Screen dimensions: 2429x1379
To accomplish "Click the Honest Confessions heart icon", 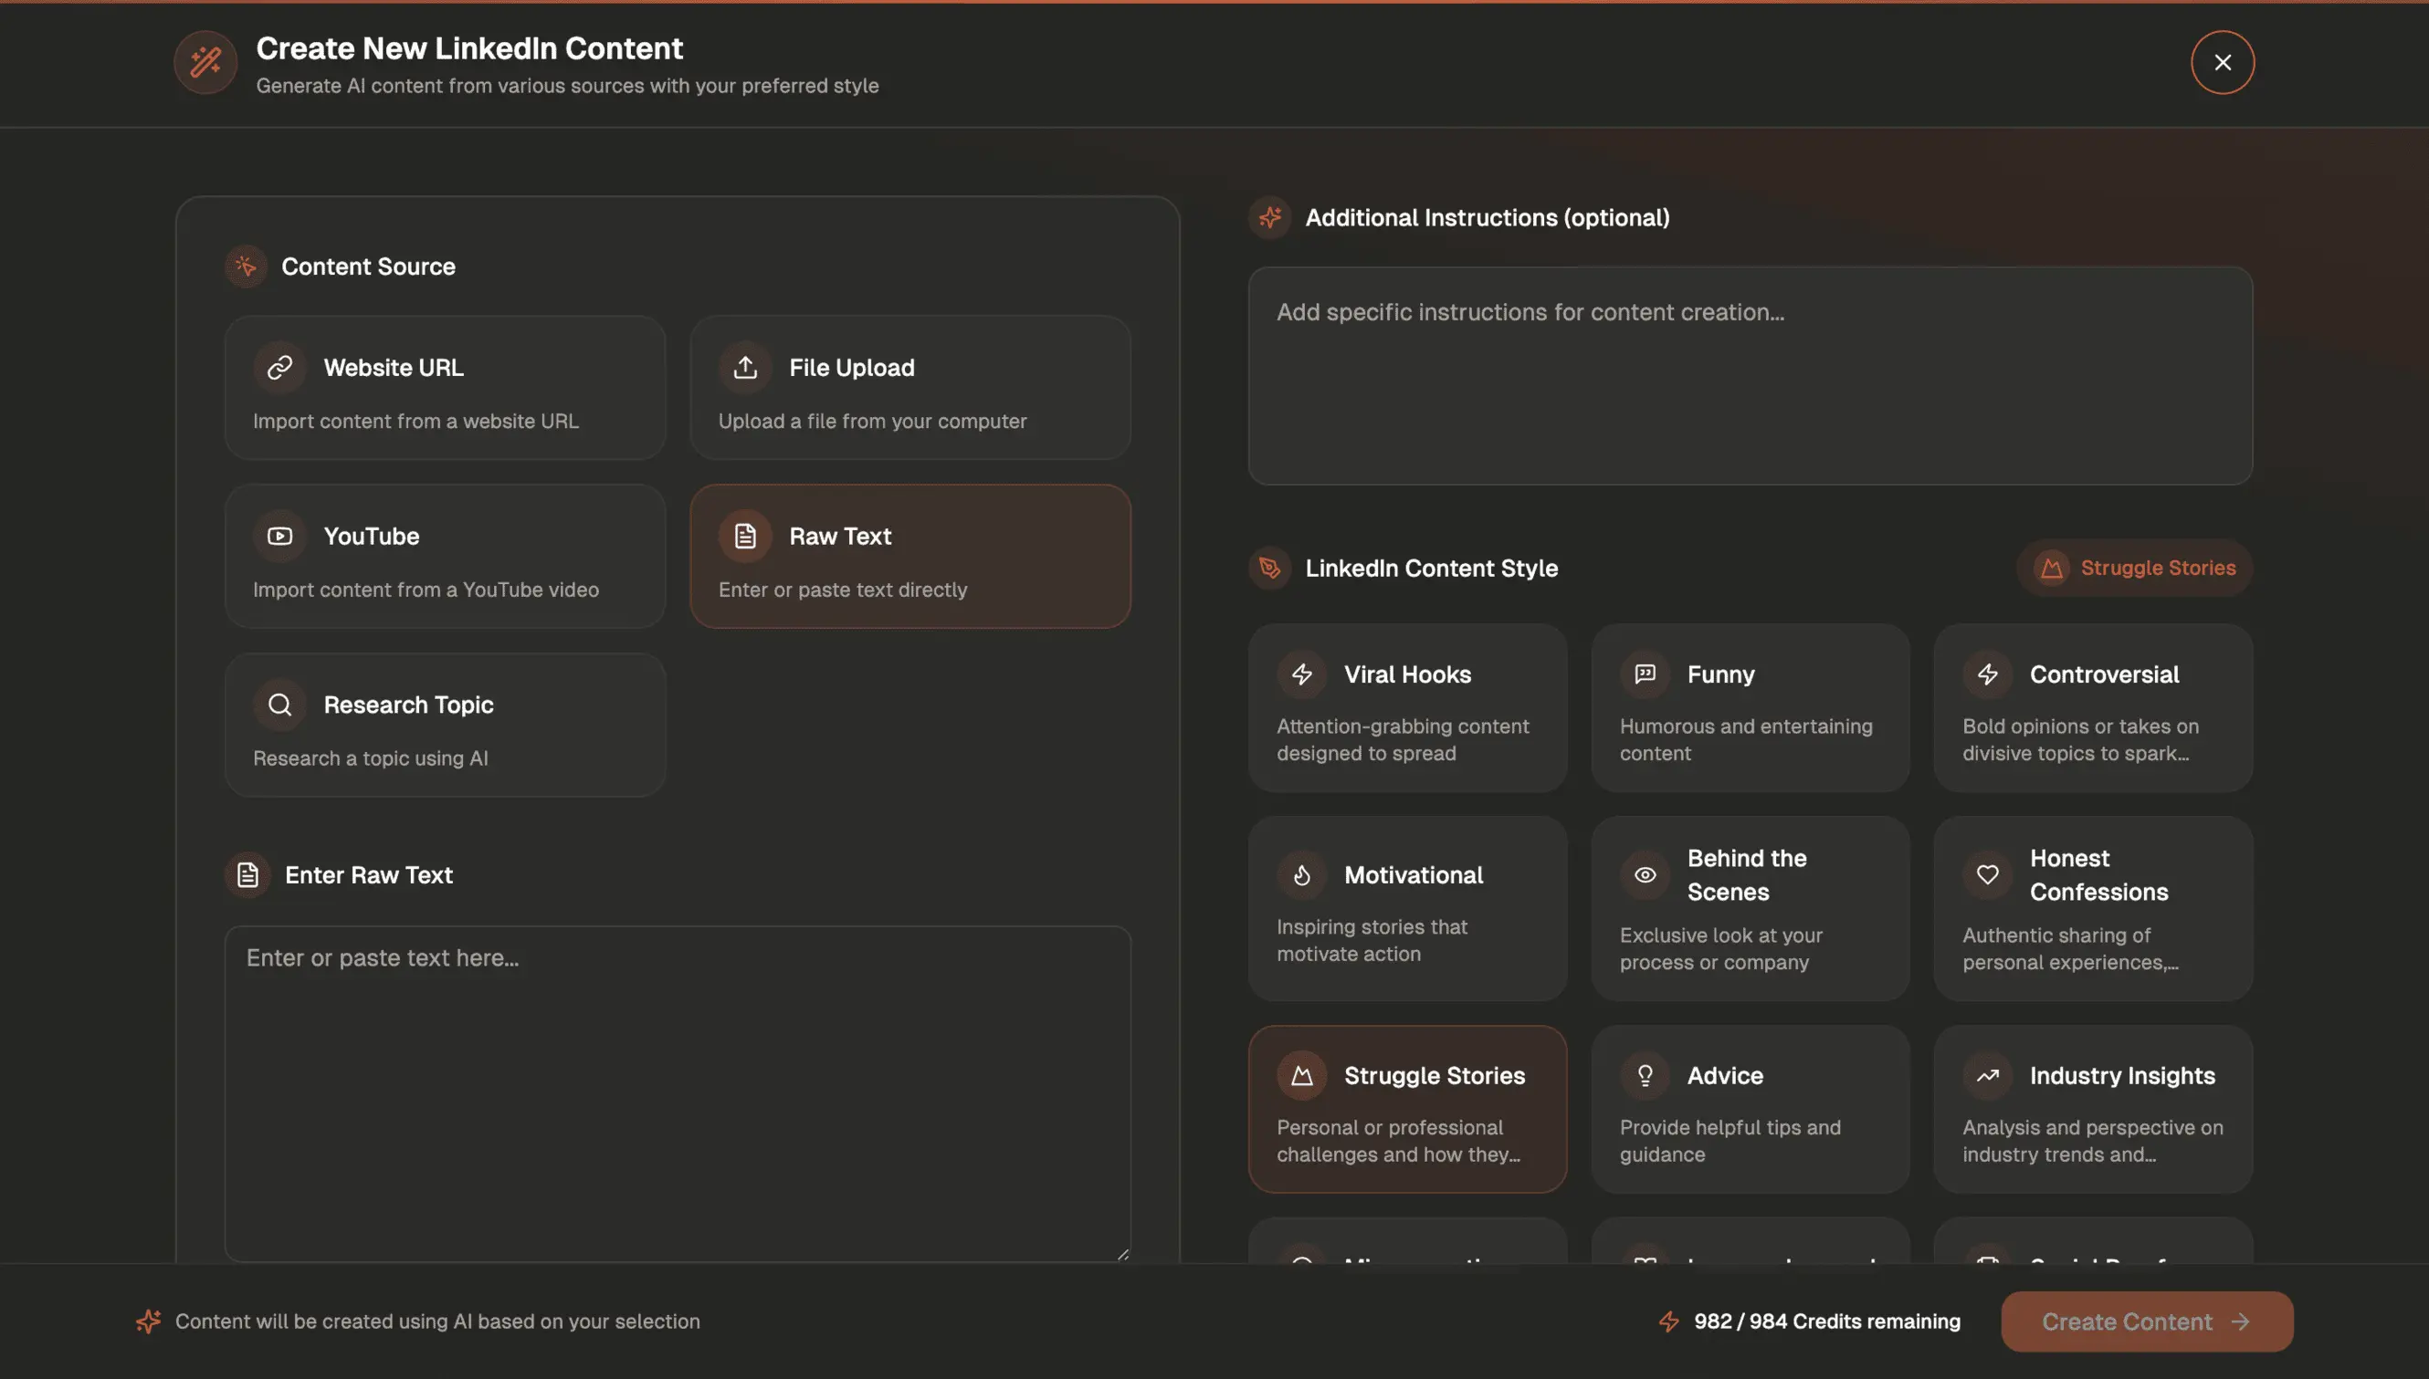I will [1989, 875].
